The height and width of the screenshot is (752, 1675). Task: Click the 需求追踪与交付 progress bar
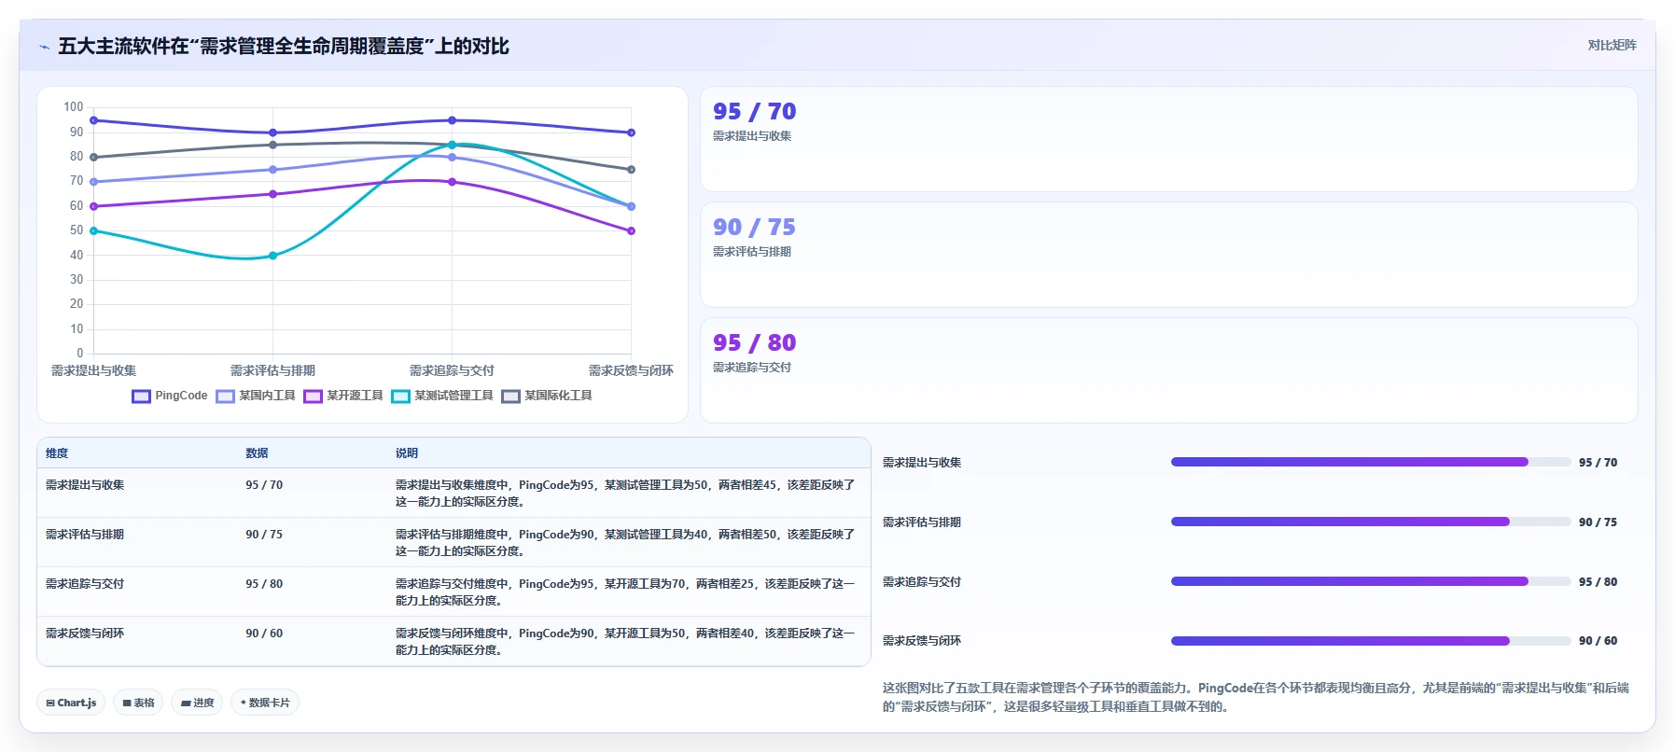[x=1371, y=581]
